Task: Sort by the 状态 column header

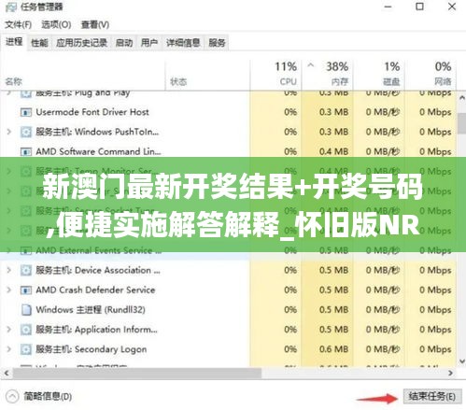Action: point(207,75)
